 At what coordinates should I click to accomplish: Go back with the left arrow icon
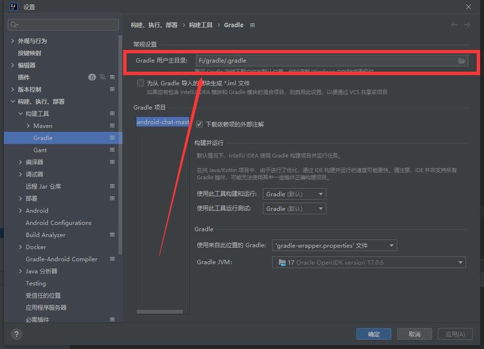pos(454,25)
